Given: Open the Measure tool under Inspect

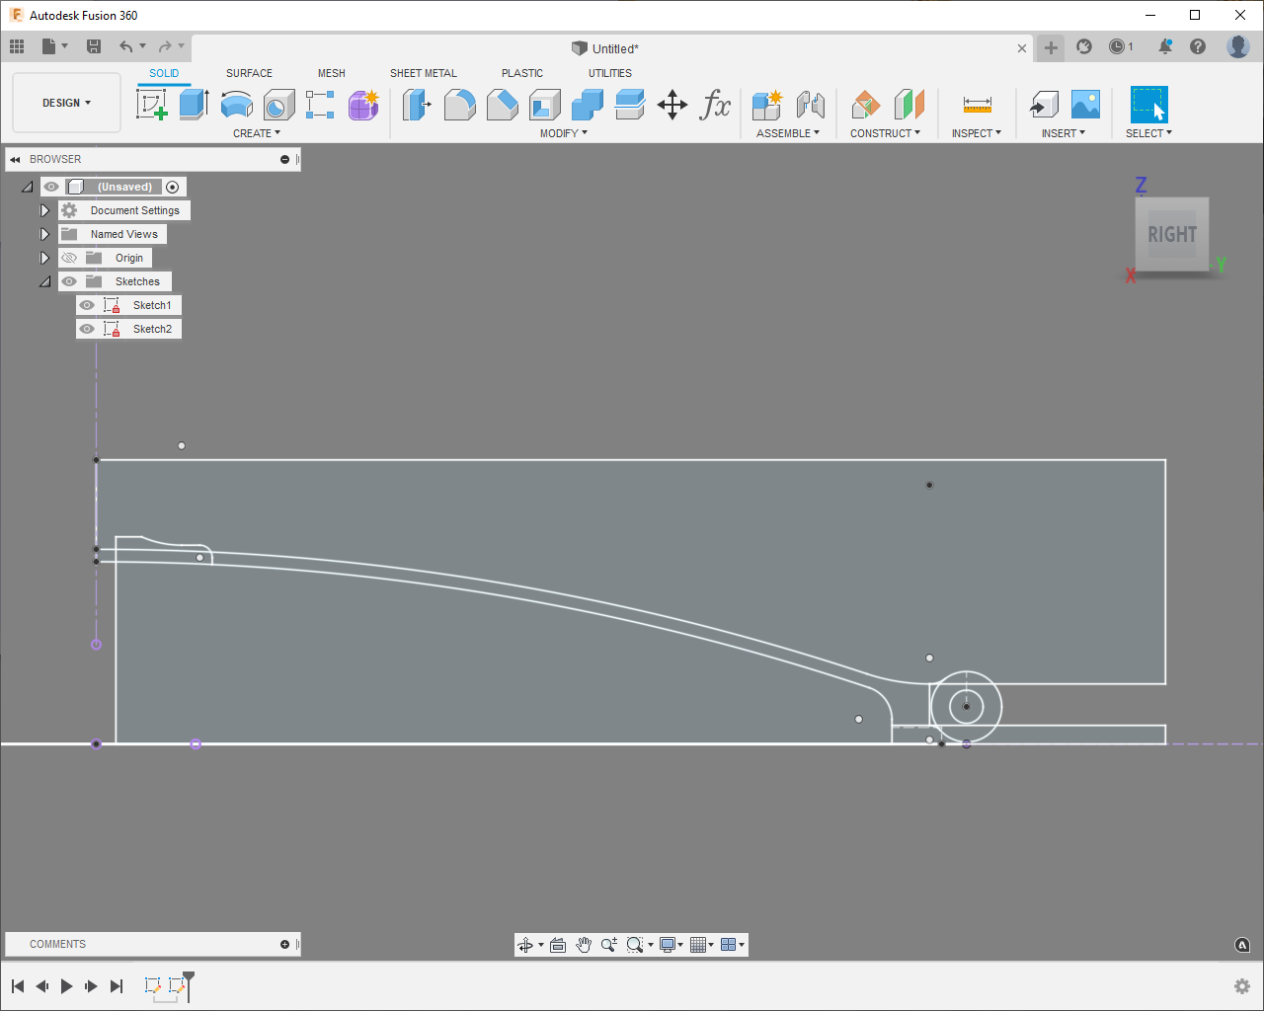Looking at the screenshot, I should (977, 104).
